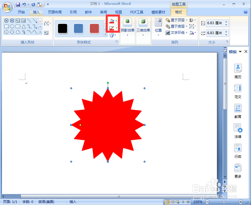Expand the shape styles gallery more button
Image resolution: width=251 pixels, height=205 pixels.
(106, 35)
